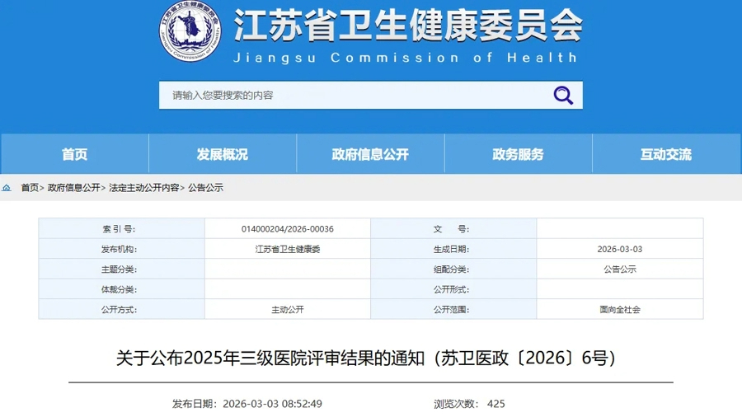Open the 首页 navigation tab
742x417 pixels.
tap(74, 154)
